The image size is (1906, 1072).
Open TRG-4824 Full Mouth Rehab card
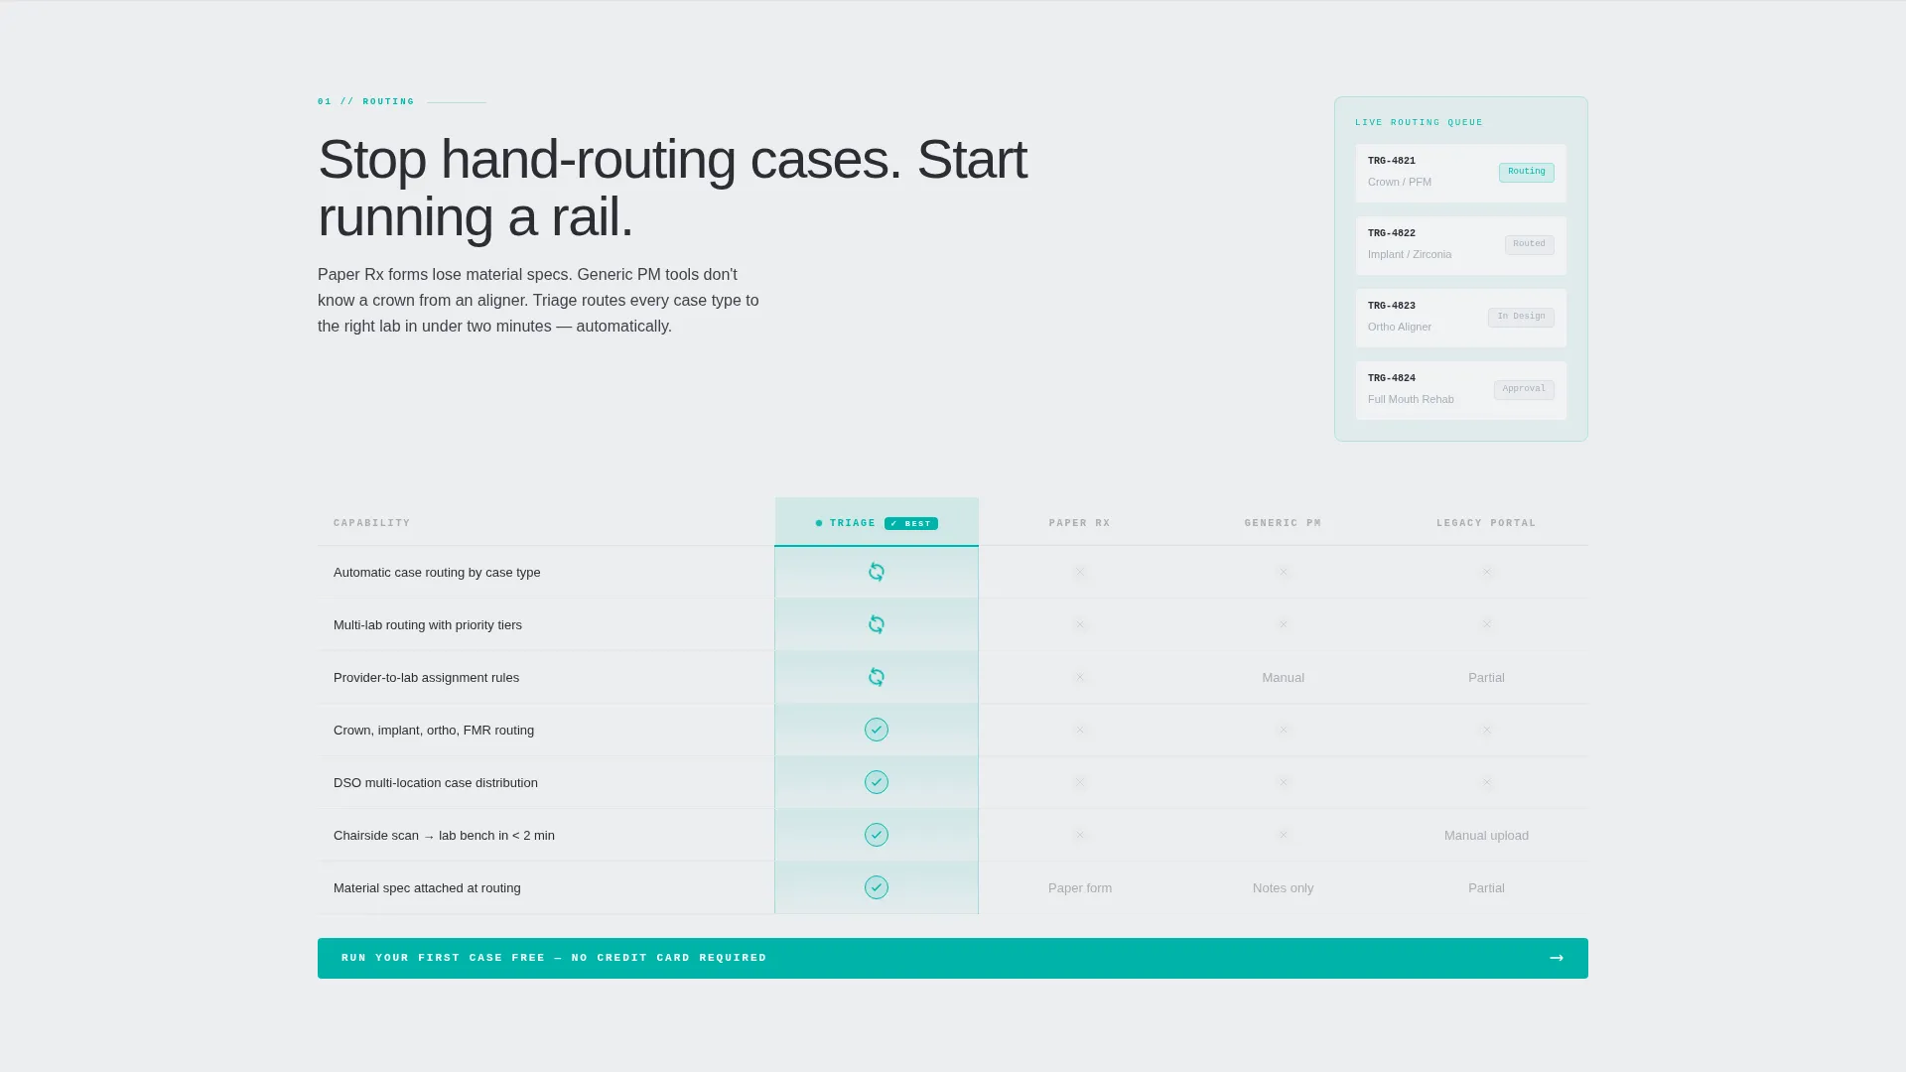click(x=1461, y=390)
